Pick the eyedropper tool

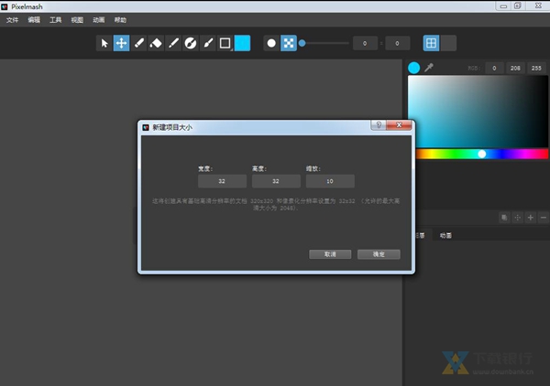click(429, 68)
